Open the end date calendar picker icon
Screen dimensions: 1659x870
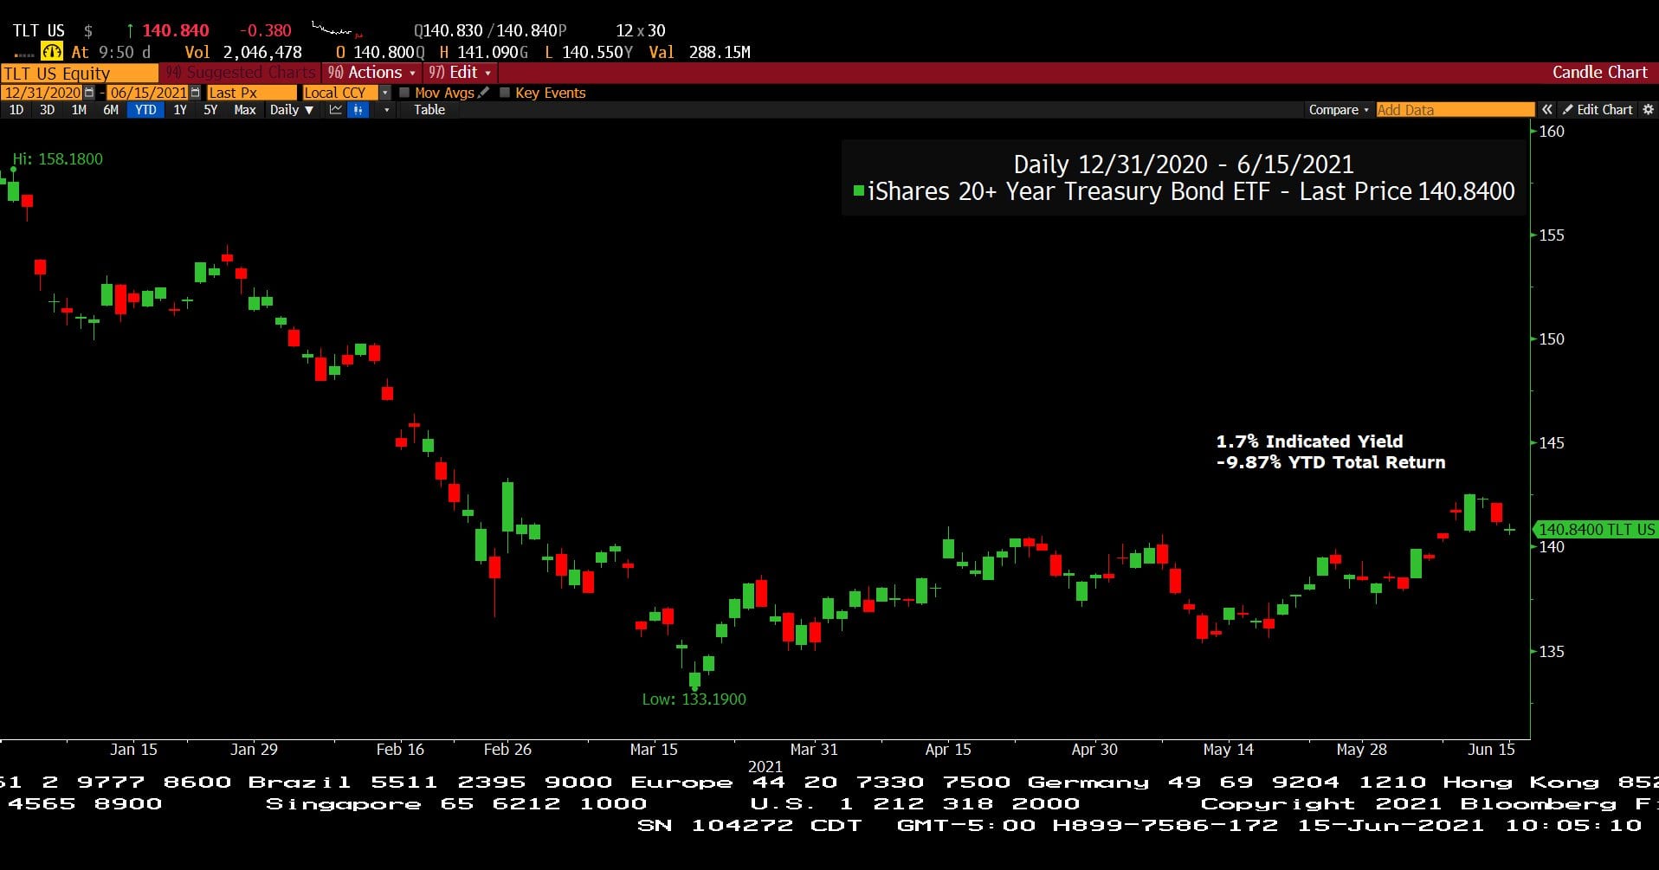tap(195, 93)
